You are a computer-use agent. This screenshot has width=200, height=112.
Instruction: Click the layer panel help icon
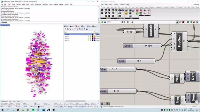tap(87, 29)
